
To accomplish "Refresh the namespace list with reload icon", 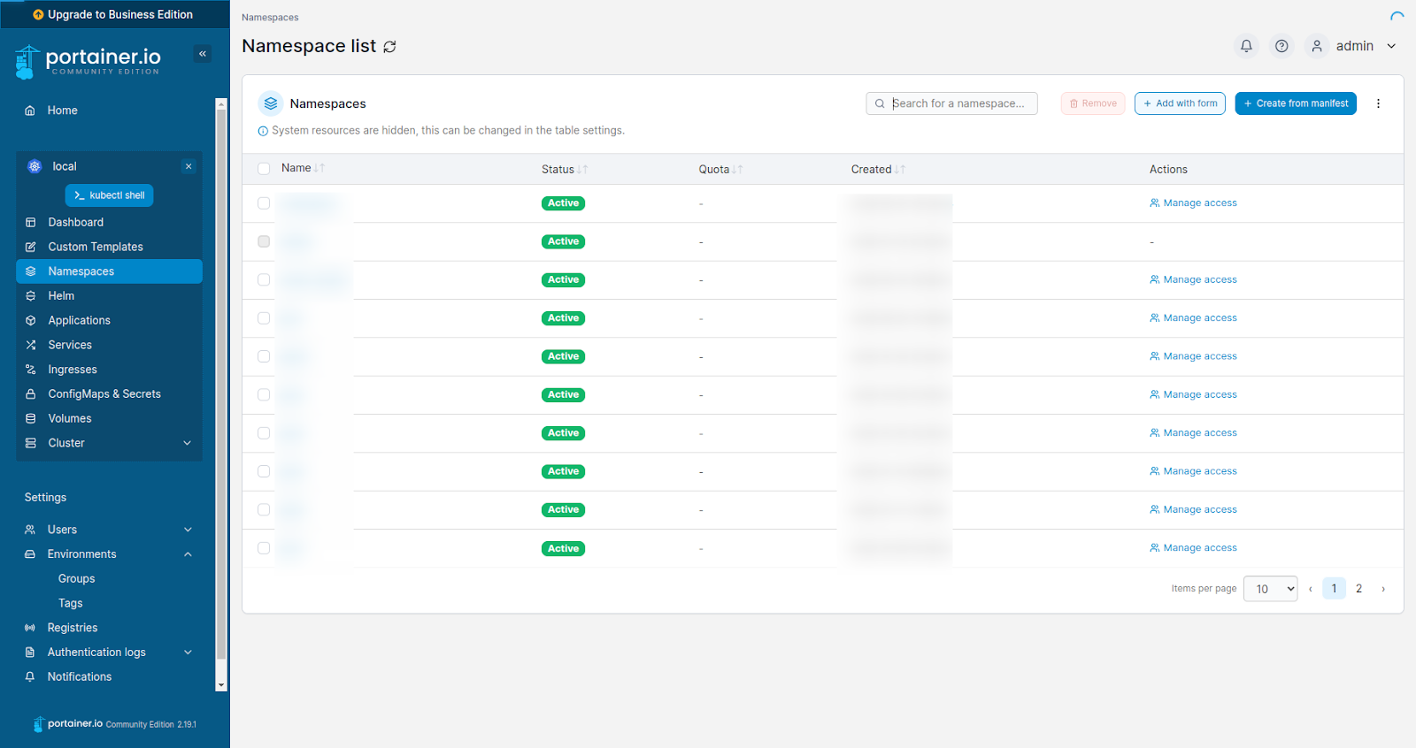I will (x=389, y=47).
